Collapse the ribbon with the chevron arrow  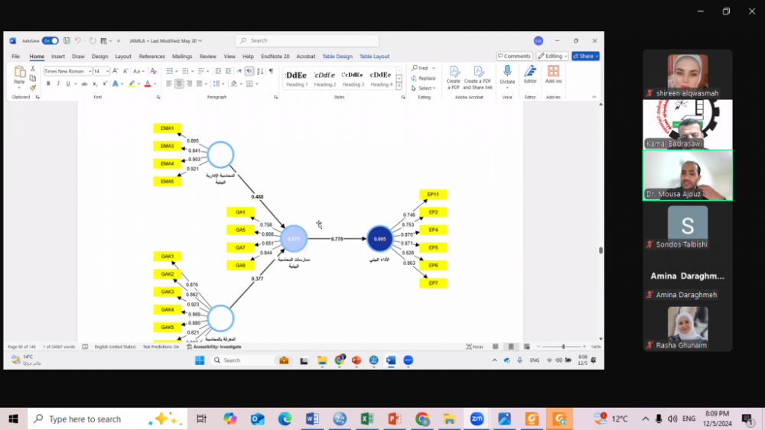594,97
